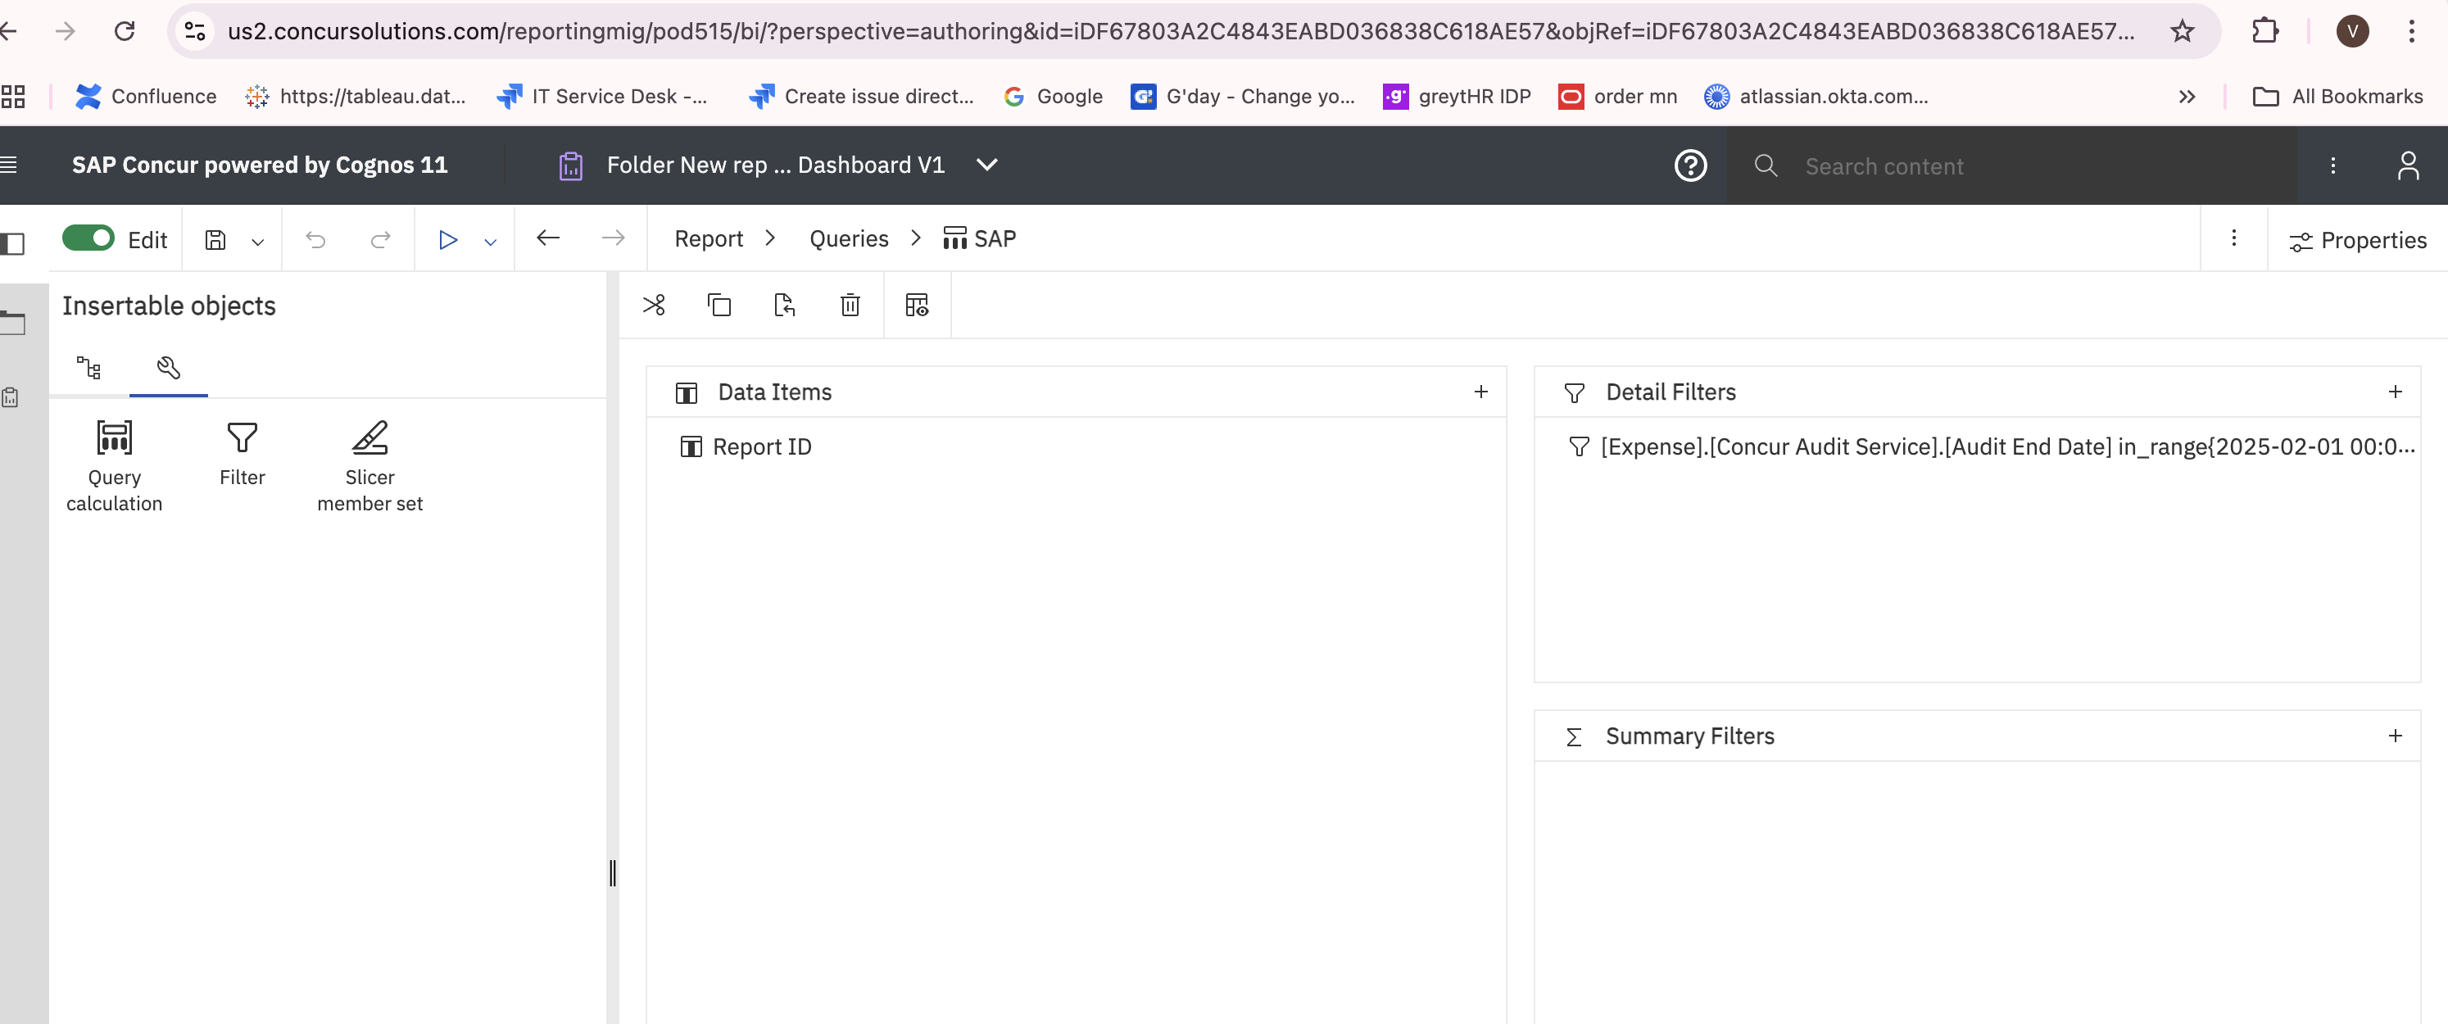Toggle the Edit mode switch
Screen dimensions: 2448x1024
88,238
